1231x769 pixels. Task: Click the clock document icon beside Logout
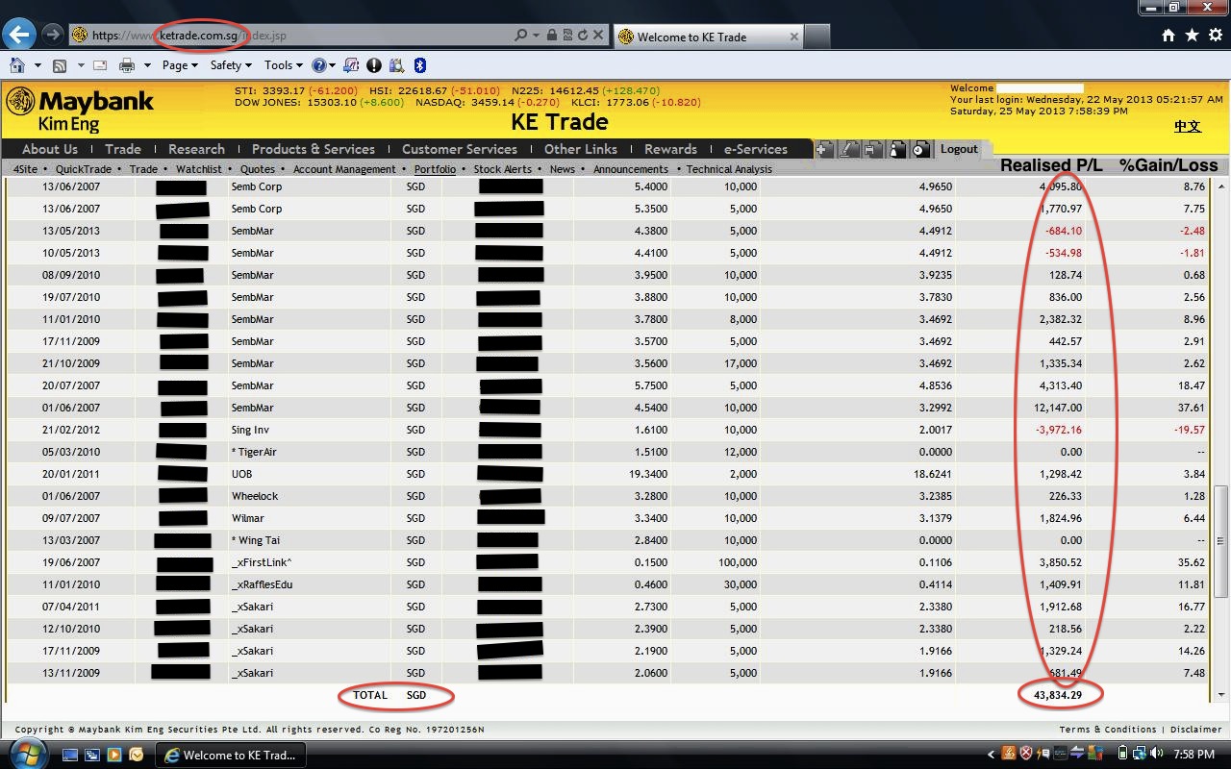(x=920, y=149)
